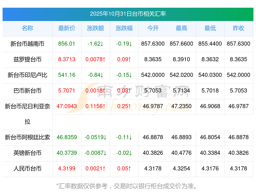Open the 新台币越南币 currency pair
Screen dimensions: 256x194
[x=27, y=44]
